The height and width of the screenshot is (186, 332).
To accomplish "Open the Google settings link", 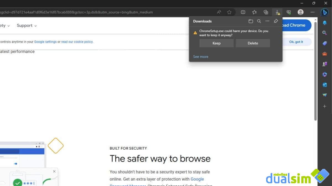I will point(45,42).
